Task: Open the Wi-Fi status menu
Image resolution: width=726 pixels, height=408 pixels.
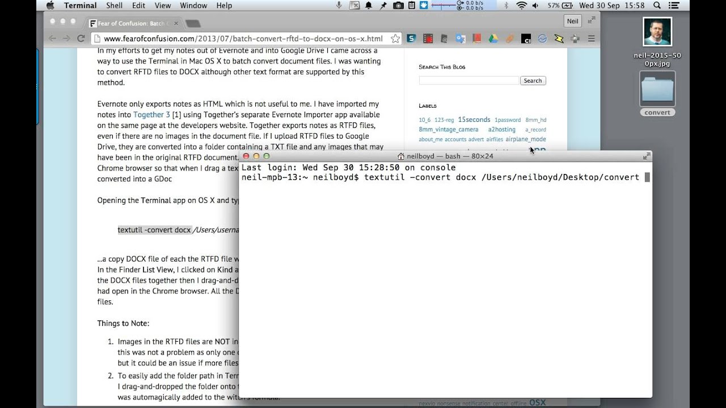Action: click(521, 6)
